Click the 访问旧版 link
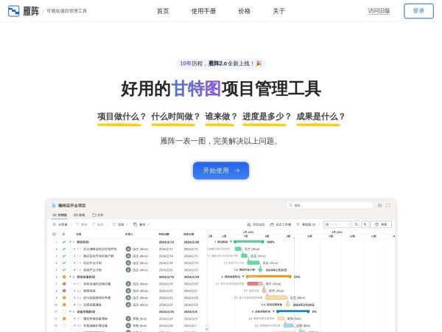Screen dimensions: 442x332 (x=379, y=11)
